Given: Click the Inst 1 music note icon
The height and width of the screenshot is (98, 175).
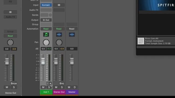Looking at the screenshot, I should tap(46, 35).
